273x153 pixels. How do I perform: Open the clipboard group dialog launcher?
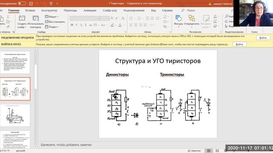[x=14, y=32]
